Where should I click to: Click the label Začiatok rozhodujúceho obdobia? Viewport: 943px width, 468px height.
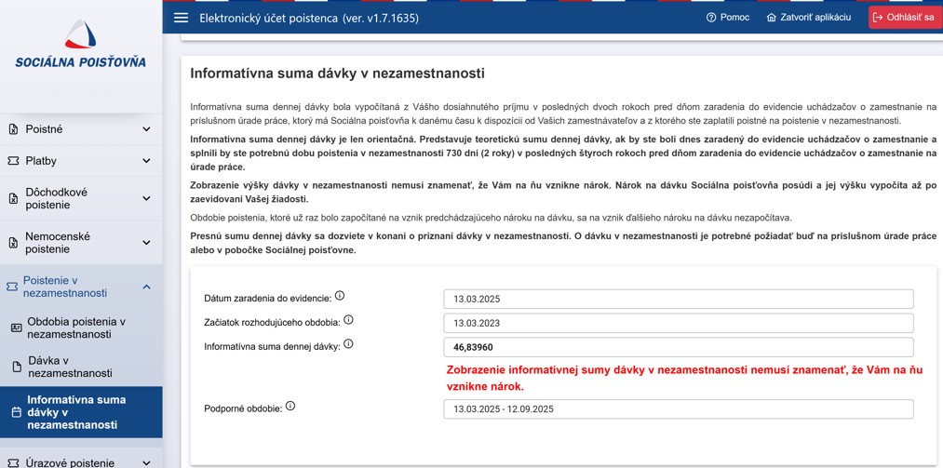pyautogui.click(x=272, y=323)
